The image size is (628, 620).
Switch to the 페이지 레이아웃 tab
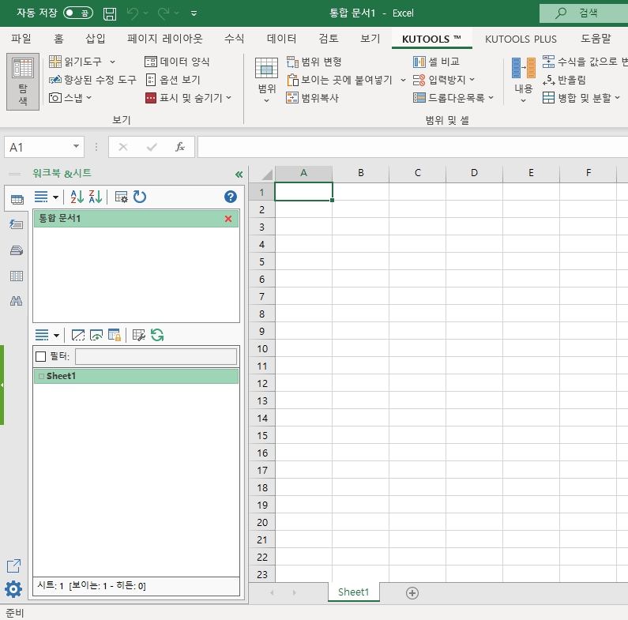pos(165,39)
